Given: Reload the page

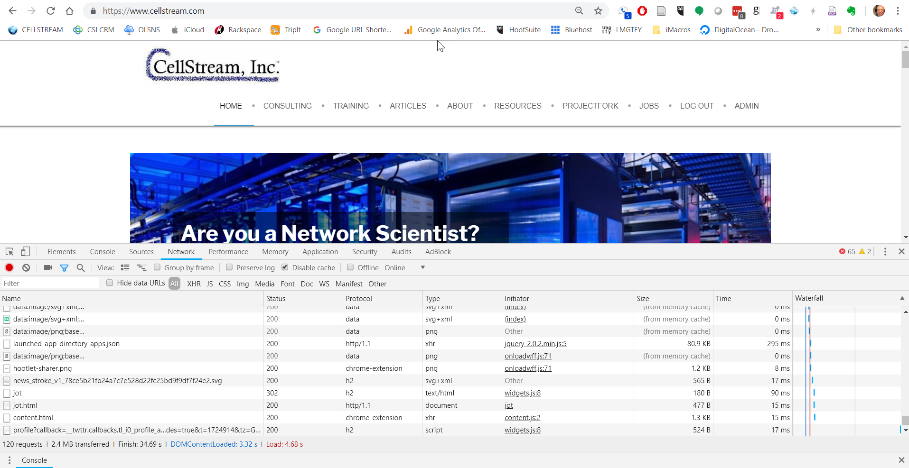Looking at the screenshot, I should click(x=51, y=11).
